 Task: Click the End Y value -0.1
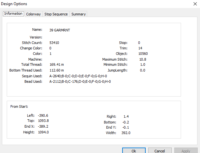click(x=126, y=128)
